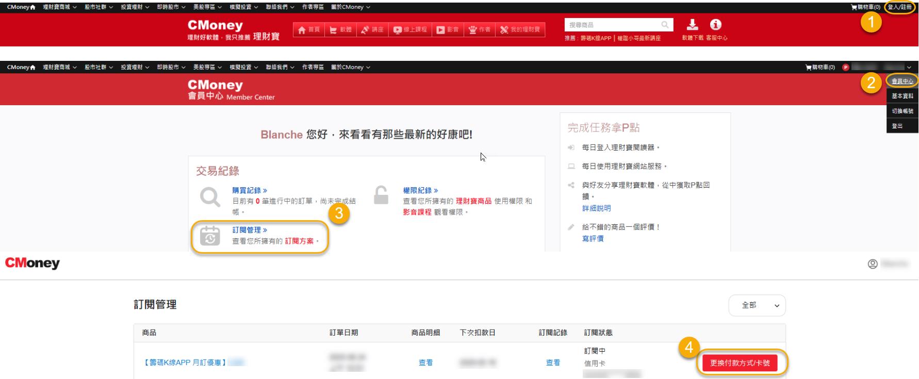Click the 軟體下載 download icon

coord(693,25)
